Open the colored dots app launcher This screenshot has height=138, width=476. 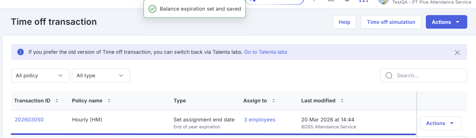[x=363, y=2]
